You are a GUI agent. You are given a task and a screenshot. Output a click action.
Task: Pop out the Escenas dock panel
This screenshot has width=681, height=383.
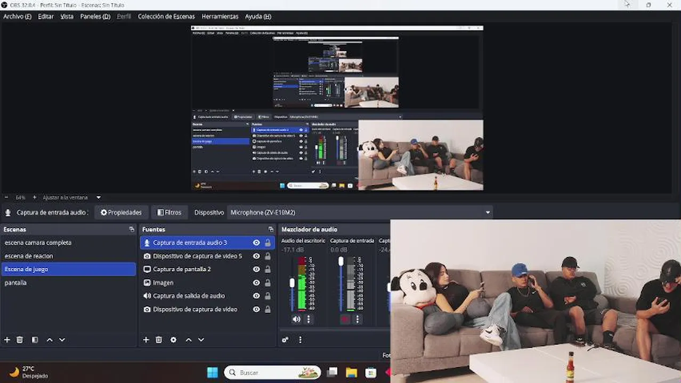[x=132, y=229]
